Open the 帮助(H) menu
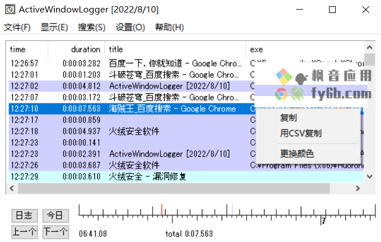Viewport: 381px width, 242px height. (170, 27)
